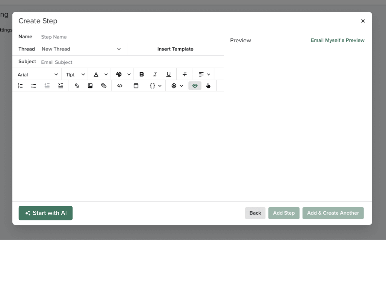386x295 pixels.
Task: Click the Start with AI button
Action: pyautogui.click(x=45, y=213)
